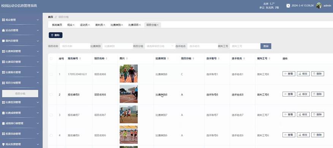Click the 比赛项目管理 grid icon
This screenshot has width=333, height=148.
pos(3,62)
